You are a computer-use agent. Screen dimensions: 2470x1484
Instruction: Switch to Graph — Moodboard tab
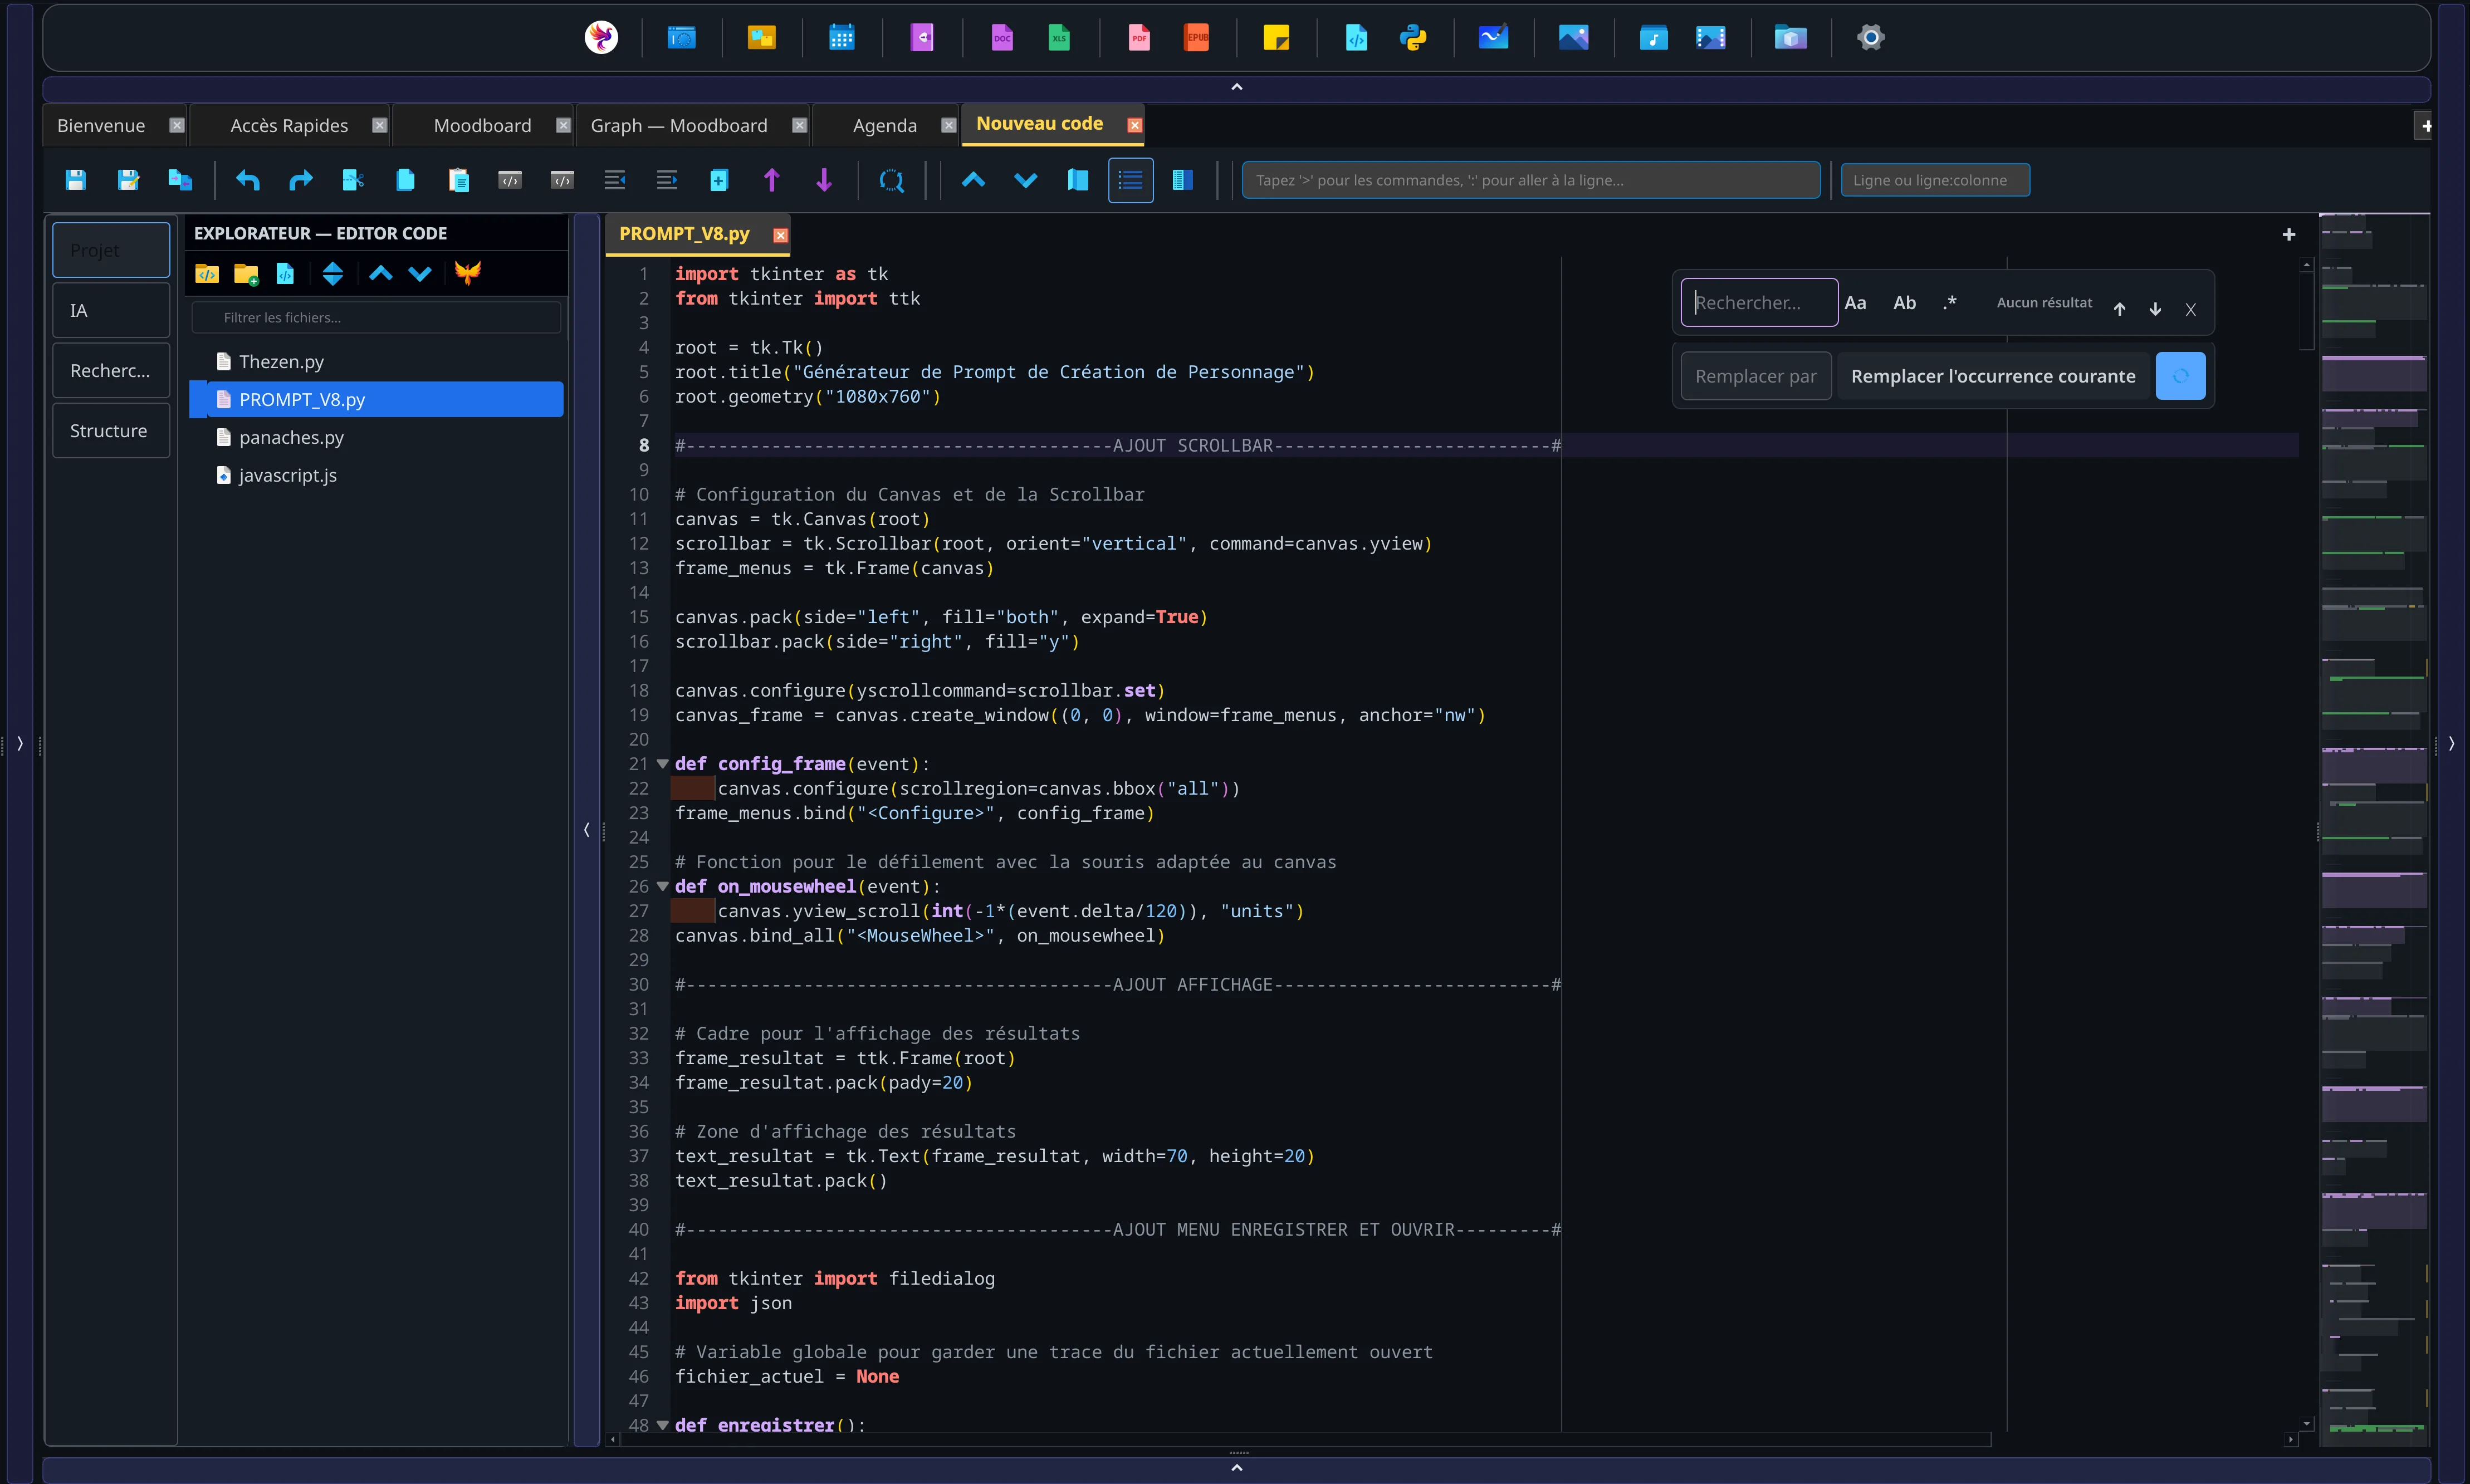click(679, 125)
